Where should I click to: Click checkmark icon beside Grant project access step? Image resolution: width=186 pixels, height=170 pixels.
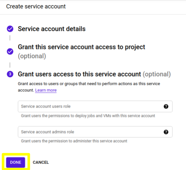coord(10,51)
